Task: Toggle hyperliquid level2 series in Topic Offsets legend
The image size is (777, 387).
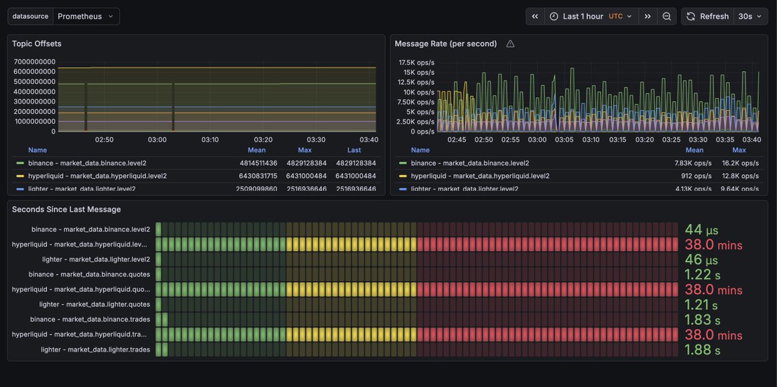Action: [x=97, y=176]
